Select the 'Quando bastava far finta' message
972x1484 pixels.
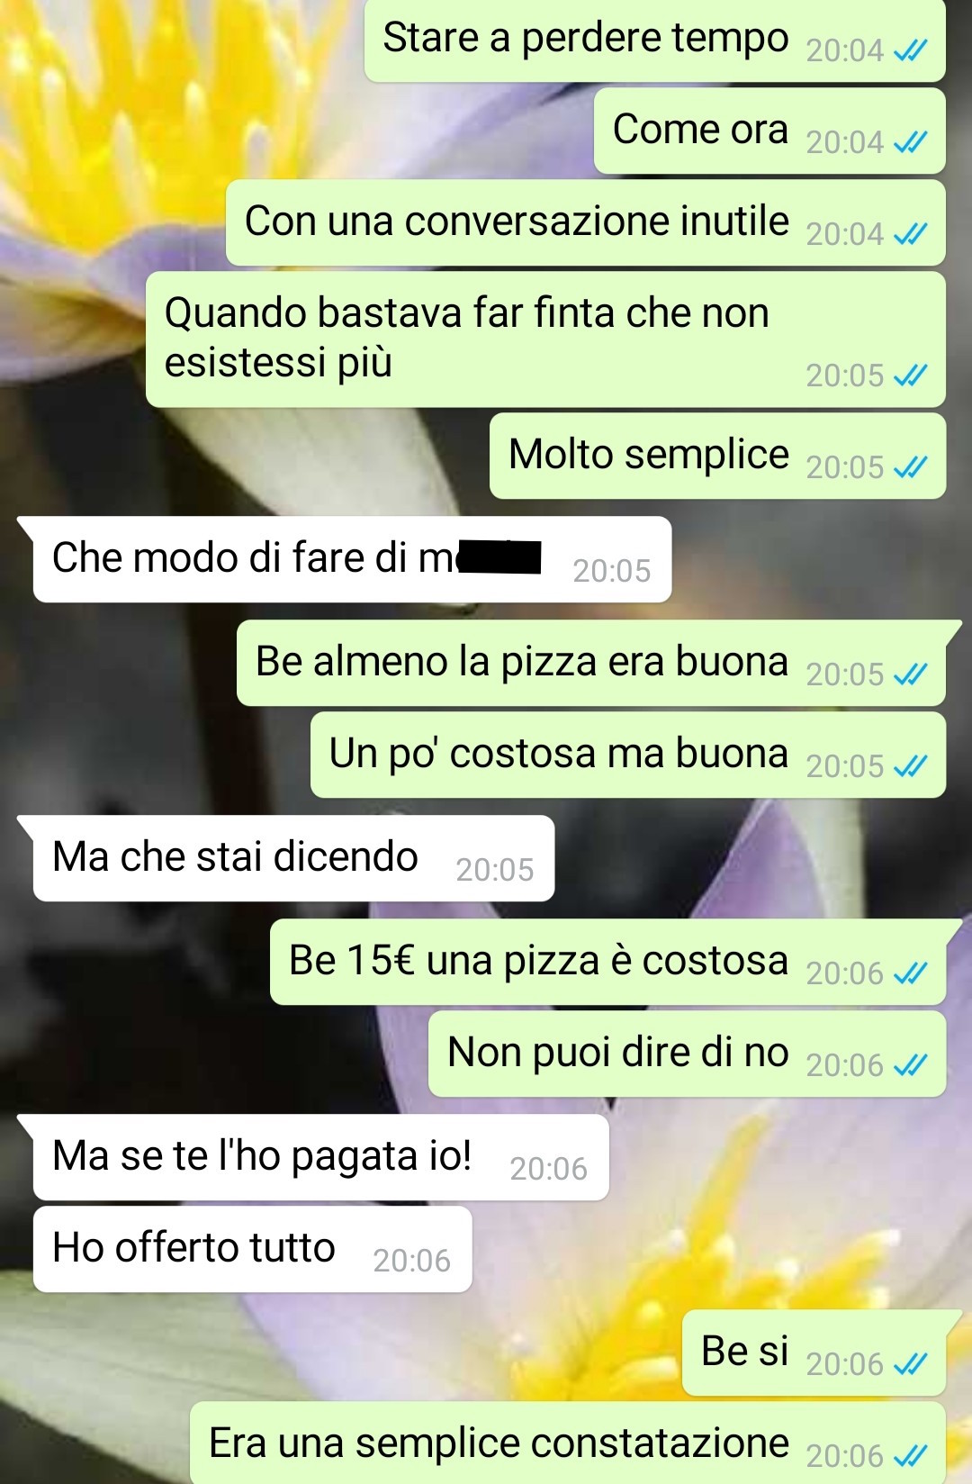545,339
